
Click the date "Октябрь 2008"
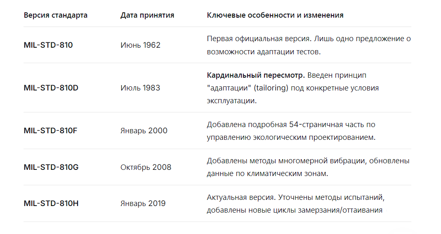146,167
